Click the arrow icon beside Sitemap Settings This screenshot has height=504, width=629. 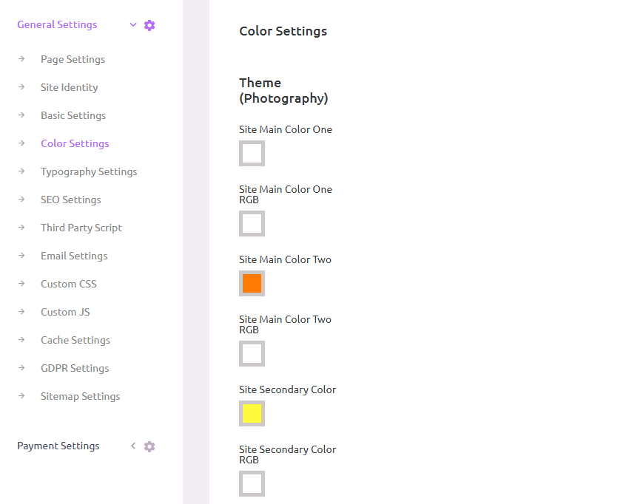click(21, 396)
